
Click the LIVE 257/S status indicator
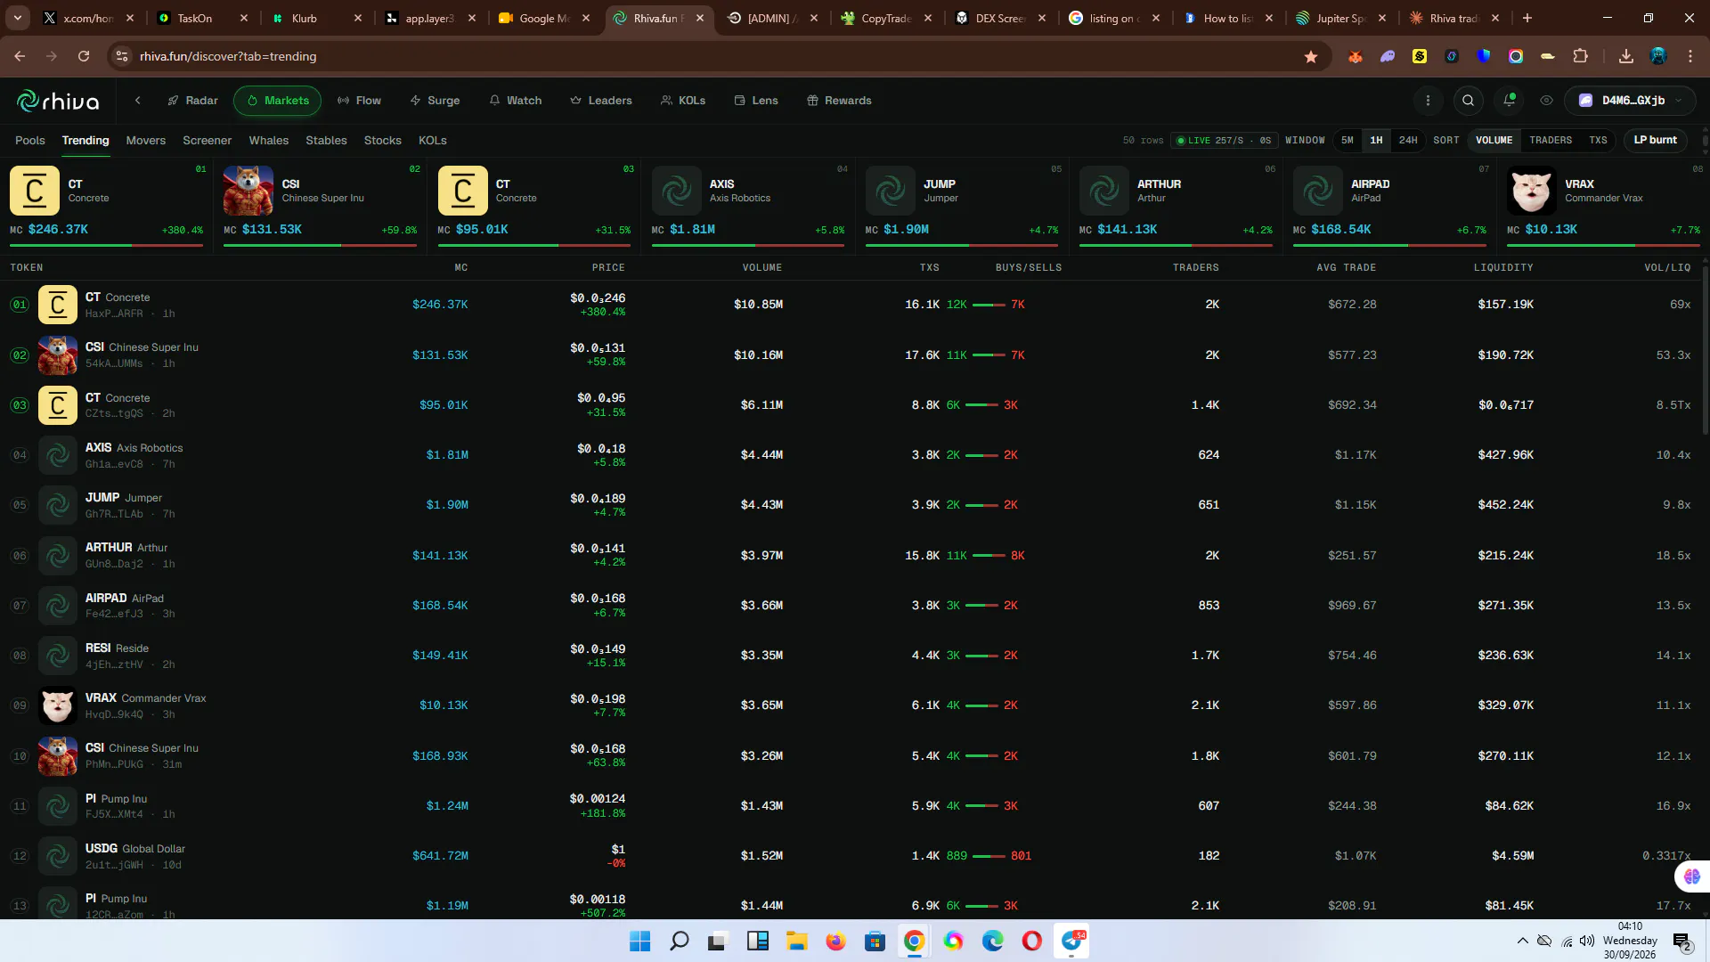pyautogui.click(x=1224, y=141)
